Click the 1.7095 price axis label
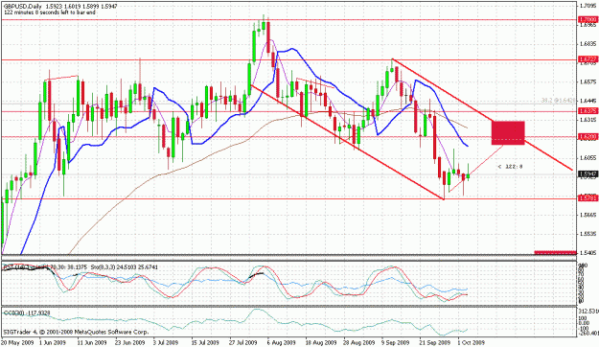 coord(589,6)
